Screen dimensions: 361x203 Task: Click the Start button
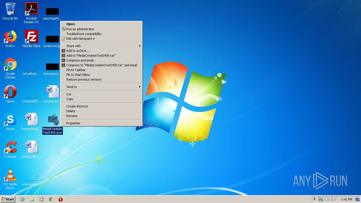pos(8,199)
